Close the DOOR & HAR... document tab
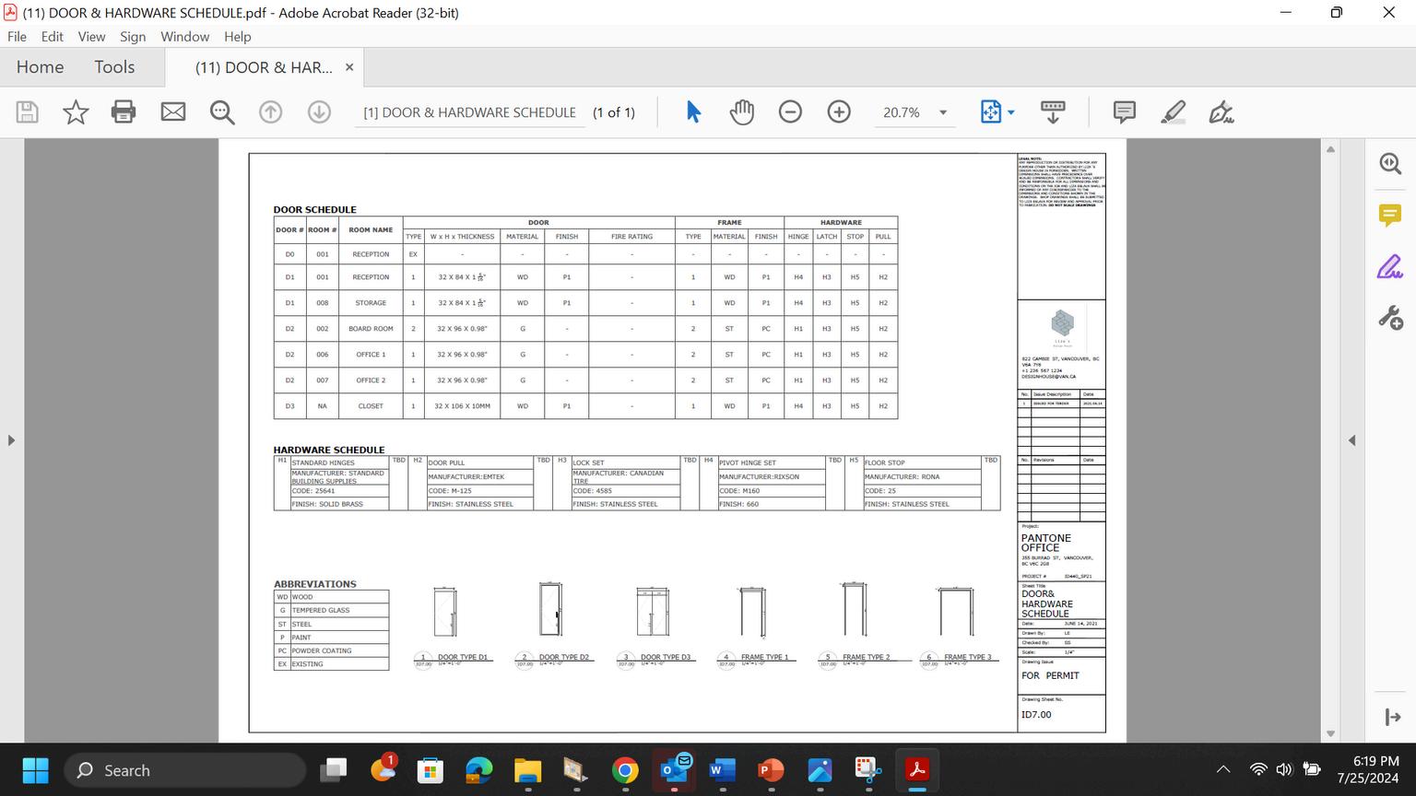 (x=349, y=67)
